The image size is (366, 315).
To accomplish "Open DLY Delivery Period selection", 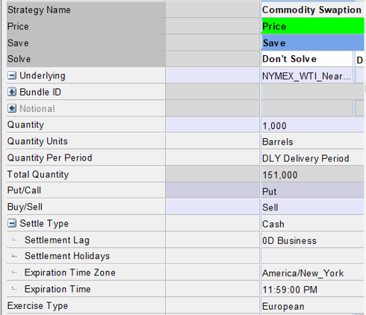I will pyautogui.click(x=313, y=157).
